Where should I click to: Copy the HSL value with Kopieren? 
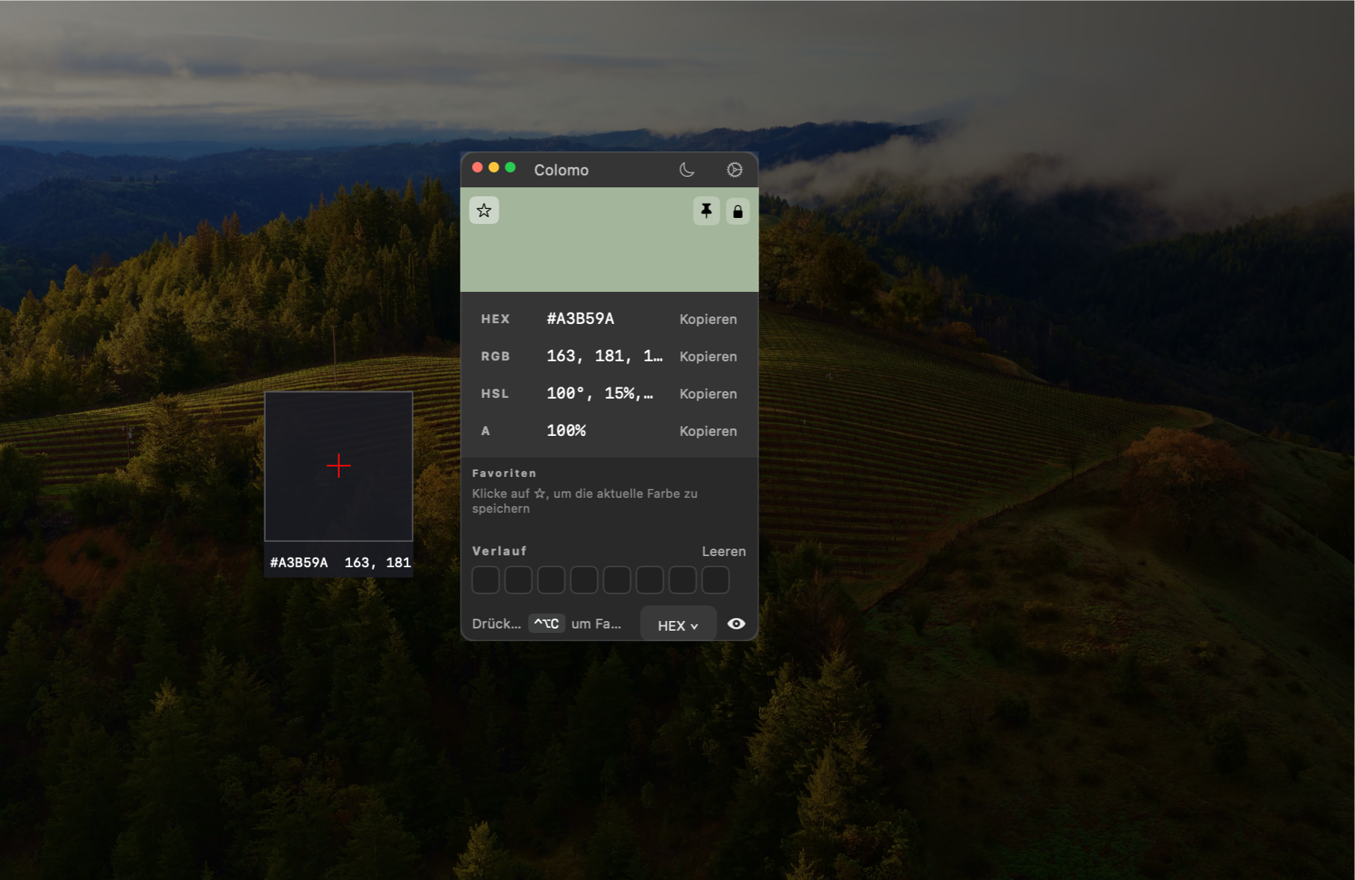708,393
